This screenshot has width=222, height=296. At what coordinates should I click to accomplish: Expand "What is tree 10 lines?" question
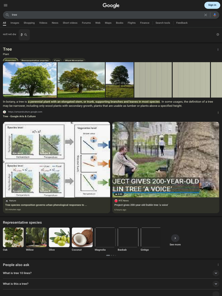[x=216, y=273]
